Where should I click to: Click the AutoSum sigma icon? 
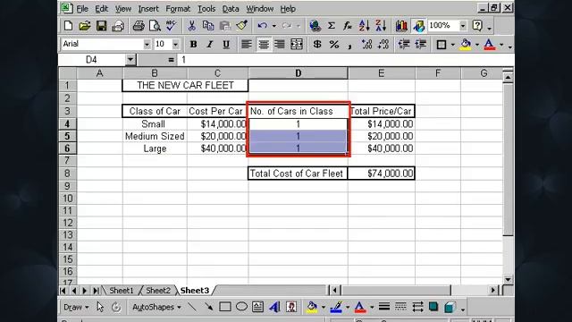pos(332,26)
